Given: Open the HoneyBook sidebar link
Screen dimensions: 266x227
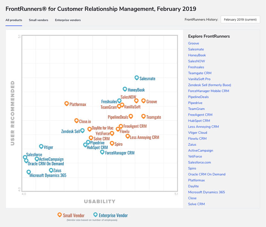Looking at the screenshot, I should (197, 55).
